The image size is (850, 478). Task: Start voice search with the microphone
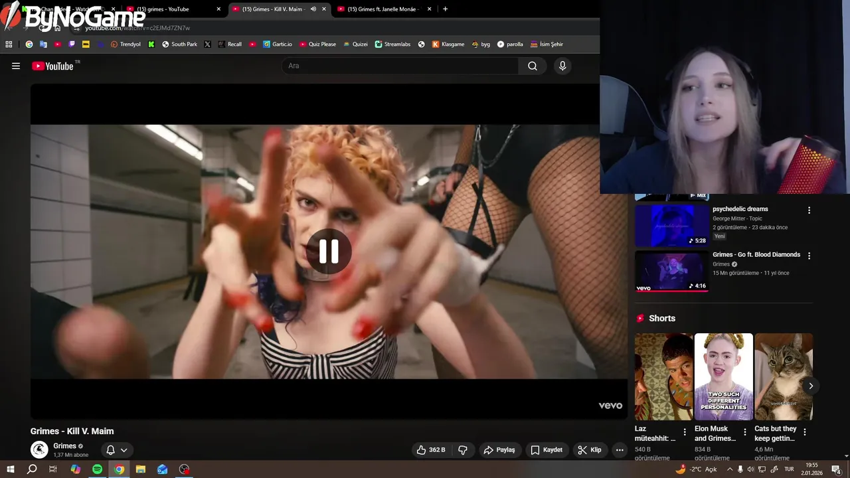point(562,66)
